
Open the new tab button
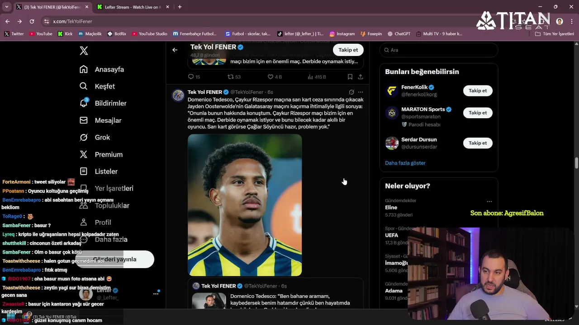click(x=180, y=7)
